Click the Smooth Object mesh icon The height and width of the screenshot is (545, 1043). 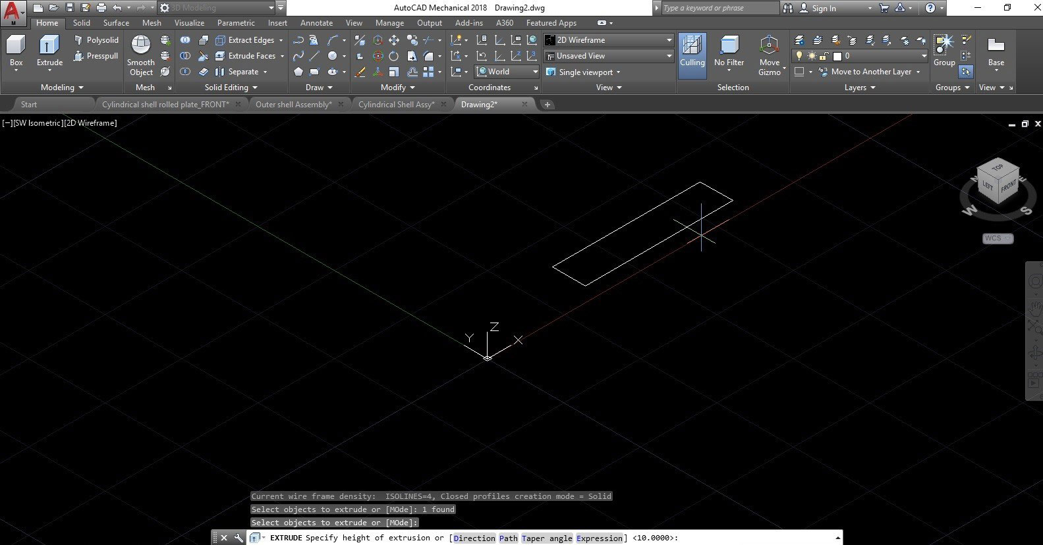pos(141,45)
